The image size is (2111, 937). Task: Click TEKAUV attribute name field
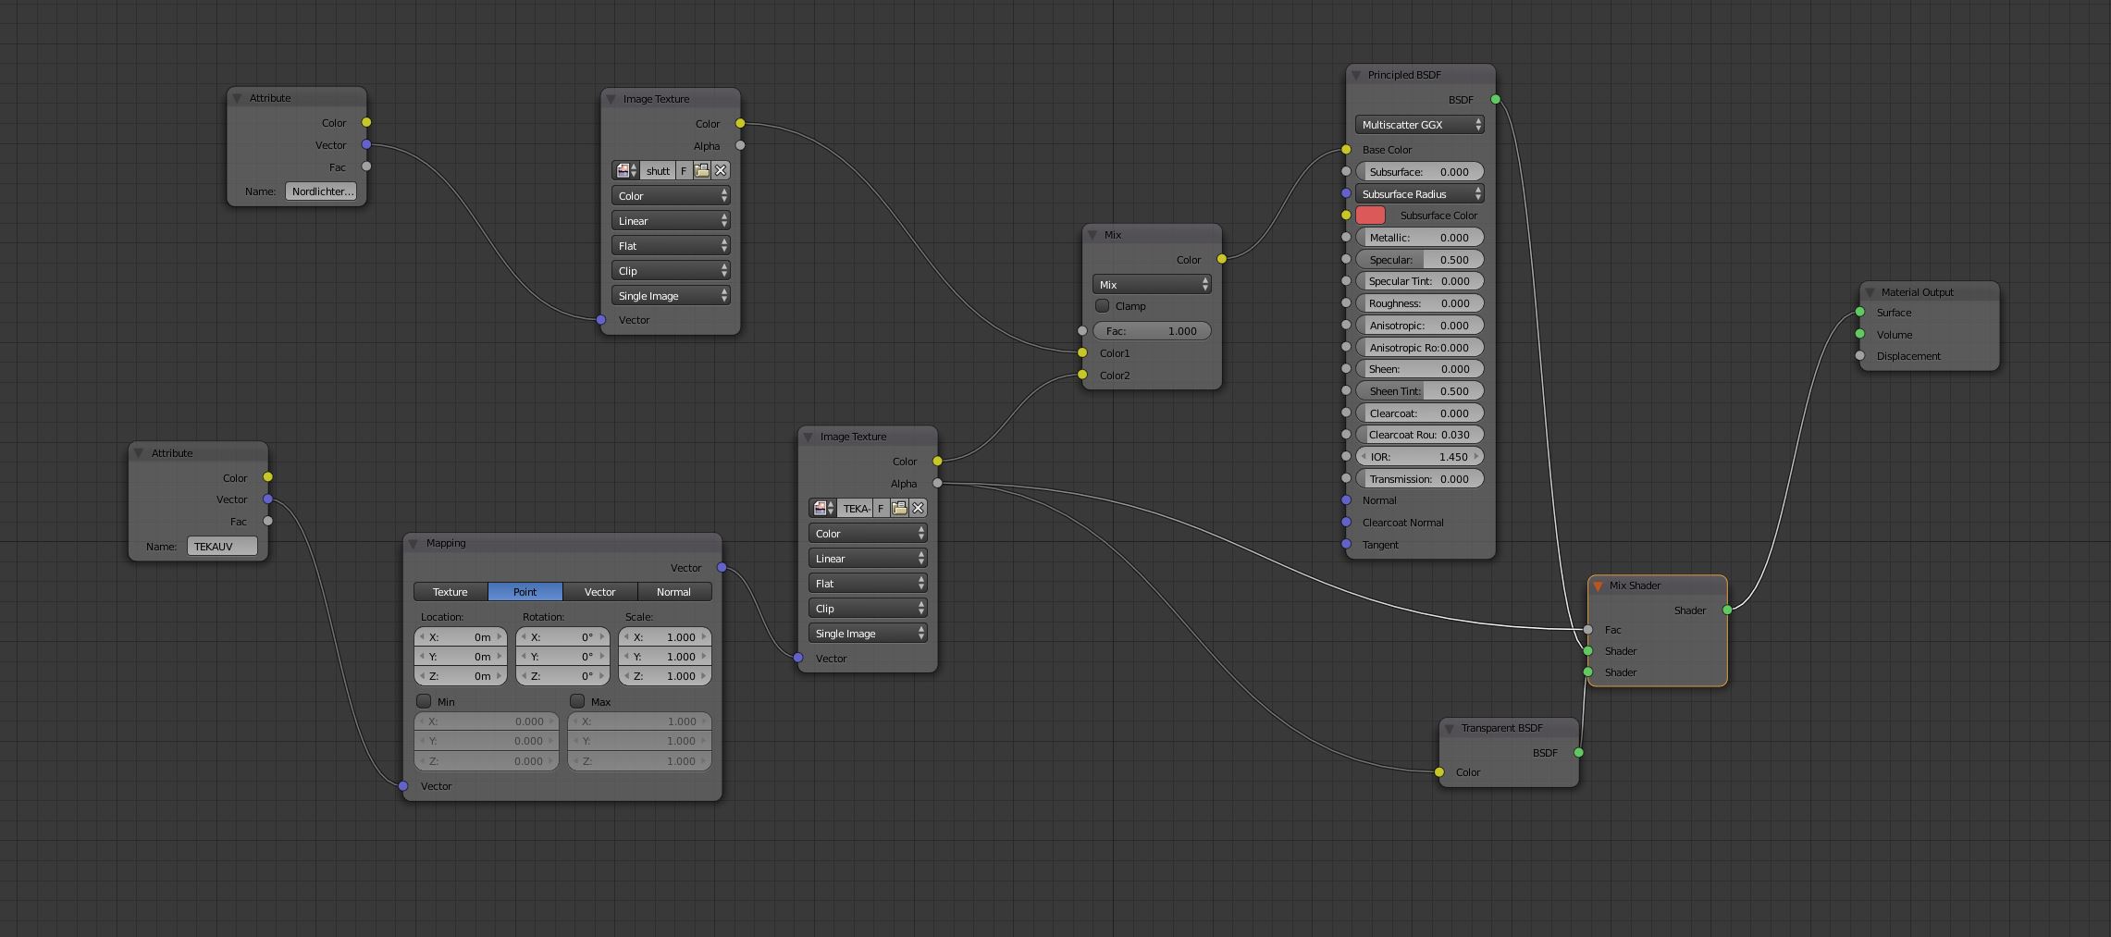coord(223,546)
